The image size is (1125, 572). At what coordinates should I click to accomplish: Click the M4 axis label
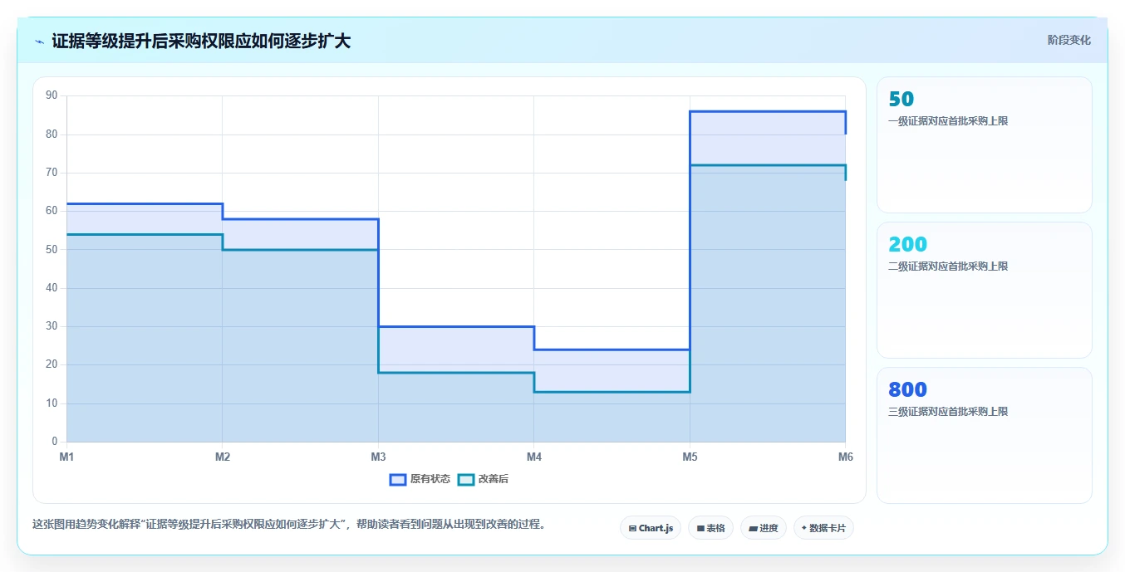(x=534, y=457)
